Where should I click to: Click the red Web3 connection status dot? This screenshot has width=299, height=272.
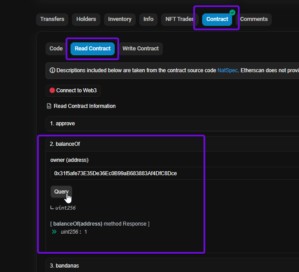tap(52, 90)
